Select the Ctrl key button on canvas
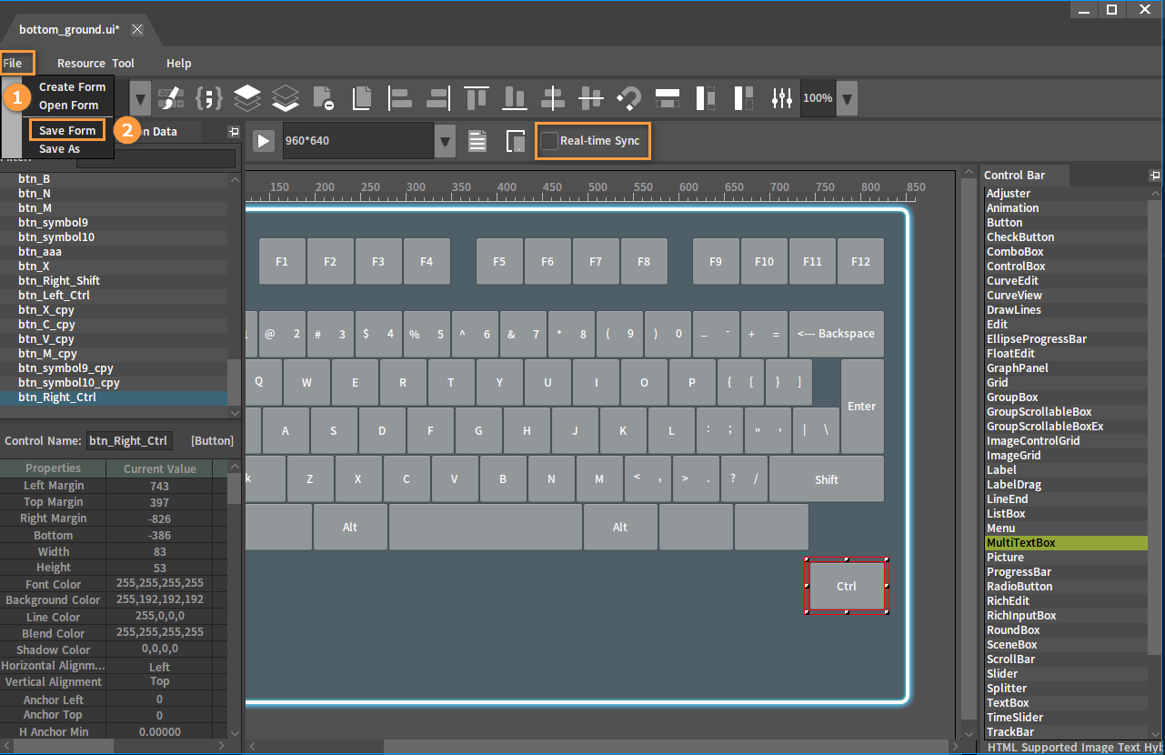Image resolution: width=1165 pixels, height=755 pixels. click(x=847, y=586)
